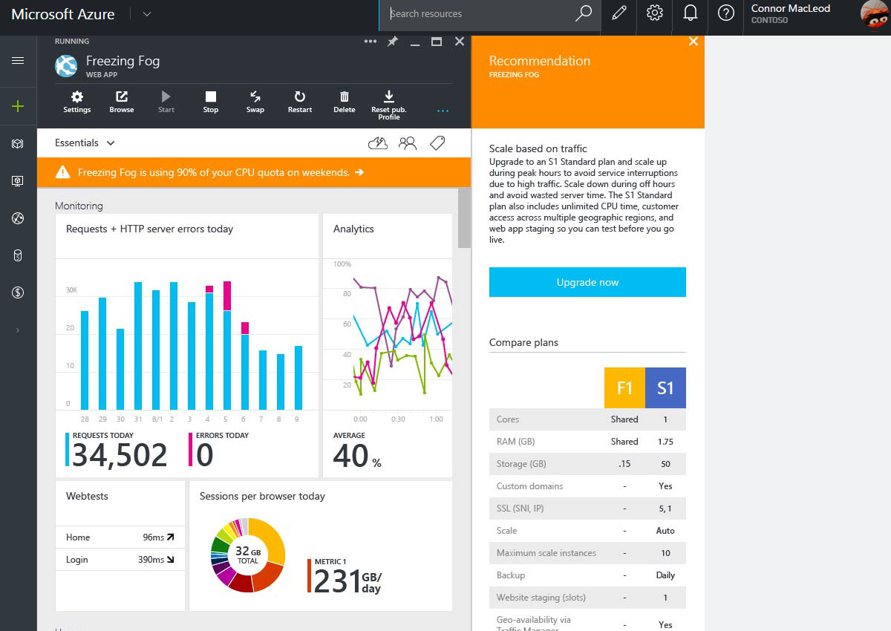Click the Errors Today value
Image resolution: width=891 pixels, height=631 pixels.
(204, 455)
